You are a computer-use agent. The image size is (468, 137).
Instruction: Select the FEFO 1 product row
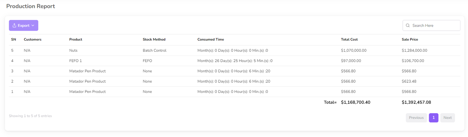click(x=75, y=61)
